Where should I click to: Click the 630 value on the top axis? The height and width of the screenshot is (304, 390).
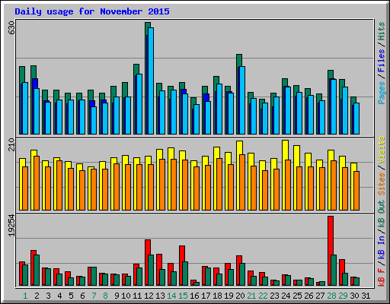(11, 28)
